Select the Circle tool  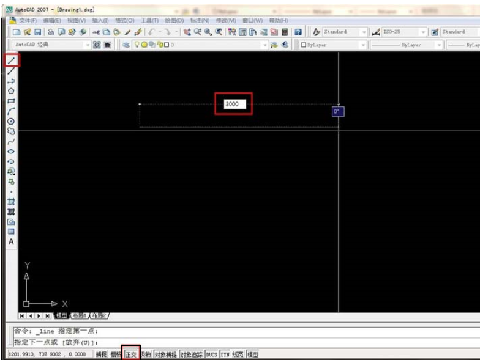(11, 121)
